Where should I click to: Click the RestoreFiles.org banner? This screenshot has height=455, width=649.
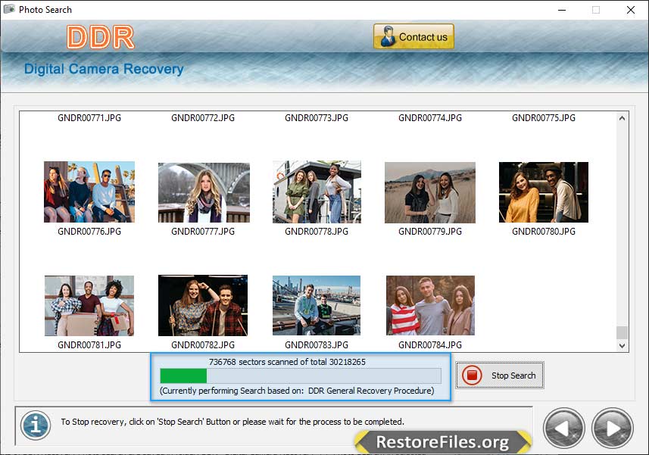[443, 441]
